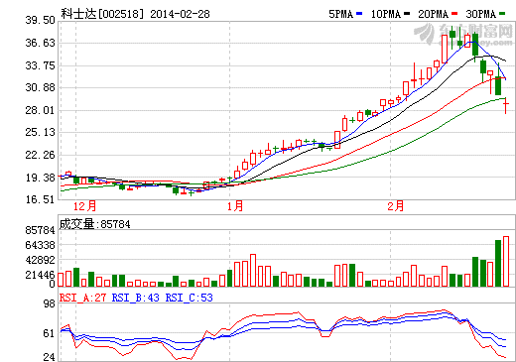This screenshot has height=362, width=516.
Task: Click the 30.88 price axis label
Action: pos(40,87)
